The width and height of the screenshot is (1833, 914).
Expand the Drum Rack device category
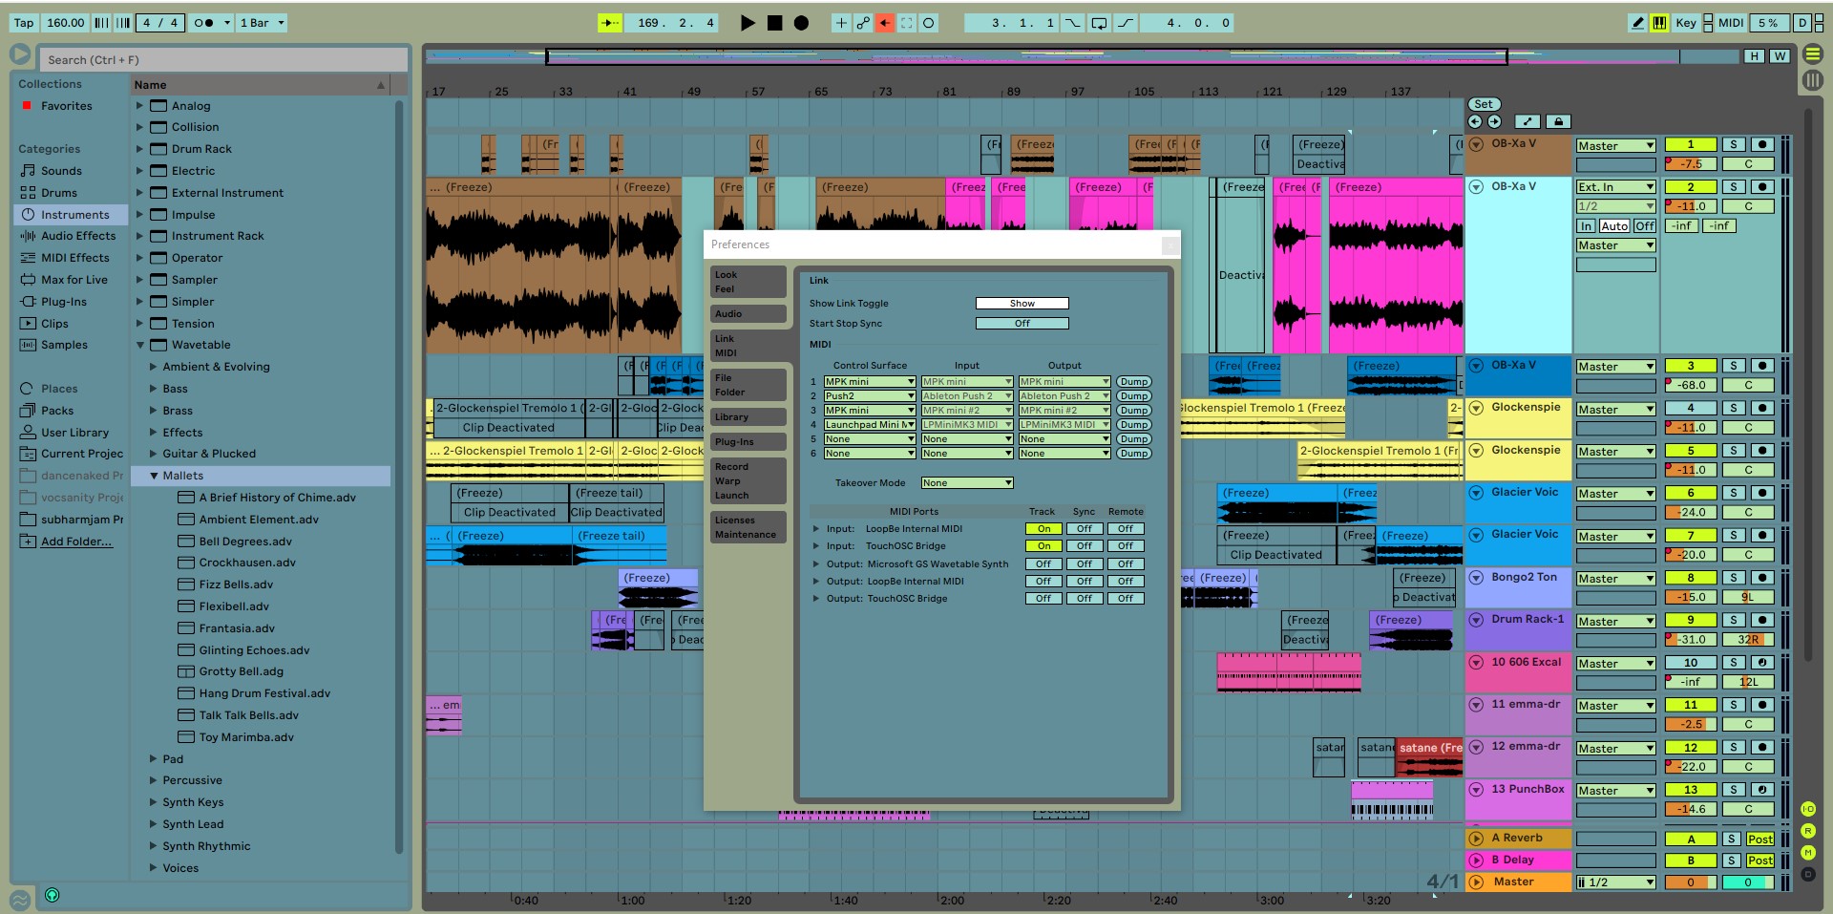click(140, 149)
